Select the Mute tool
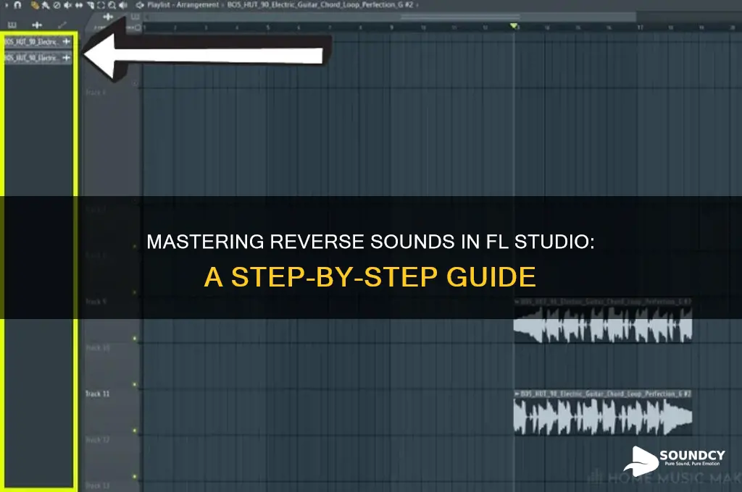742x492 pixels. coord(67,5)
